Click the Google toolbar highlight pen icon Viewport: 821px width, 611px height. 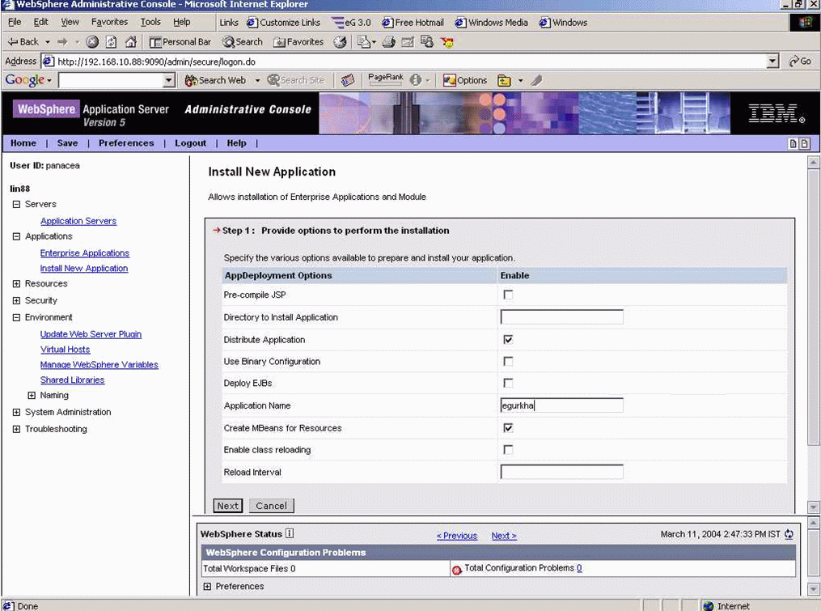click(x=536, y=80)
